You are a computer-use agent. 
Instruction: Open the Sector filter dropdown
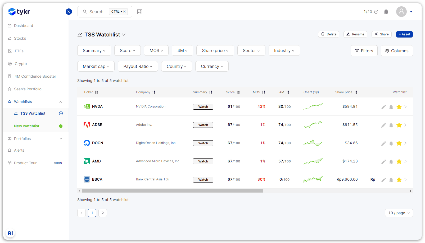251,50
